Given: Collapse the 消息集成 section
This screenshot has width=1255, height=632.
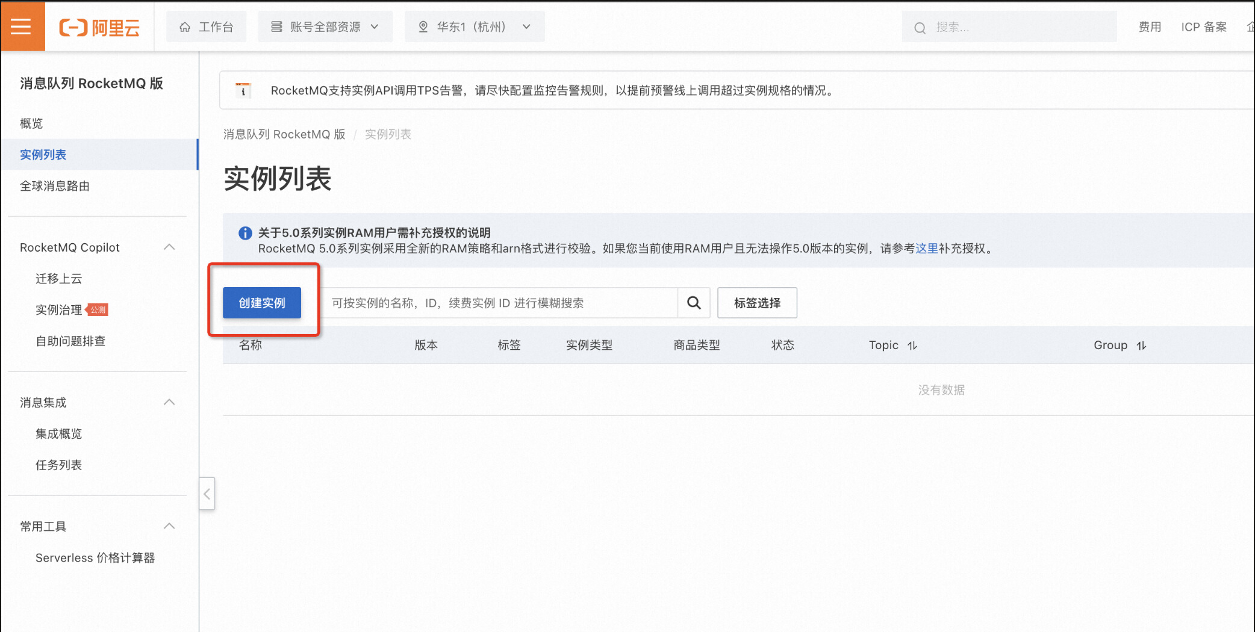Looking at the screenshot, I should coord(169,403).
